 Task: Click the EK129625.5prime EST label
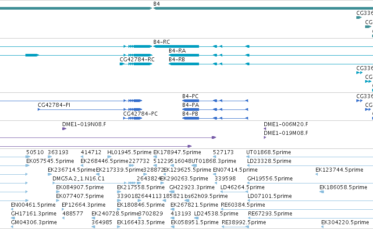(187, 170)
